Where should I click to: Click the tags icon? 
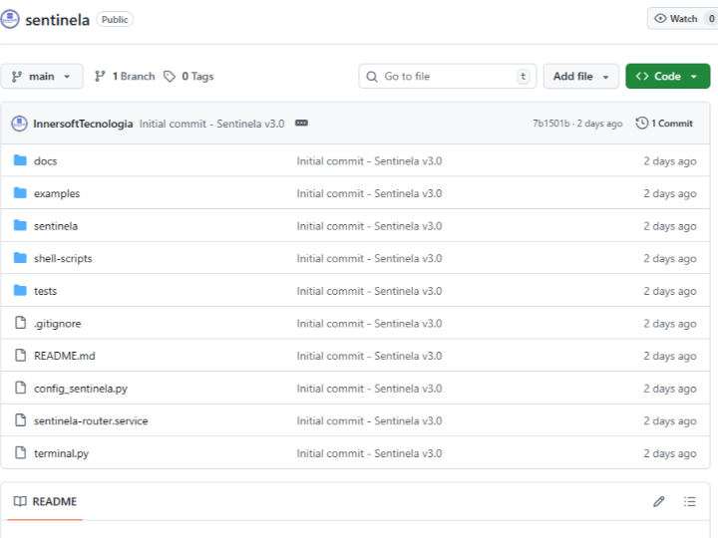[170, 77]
